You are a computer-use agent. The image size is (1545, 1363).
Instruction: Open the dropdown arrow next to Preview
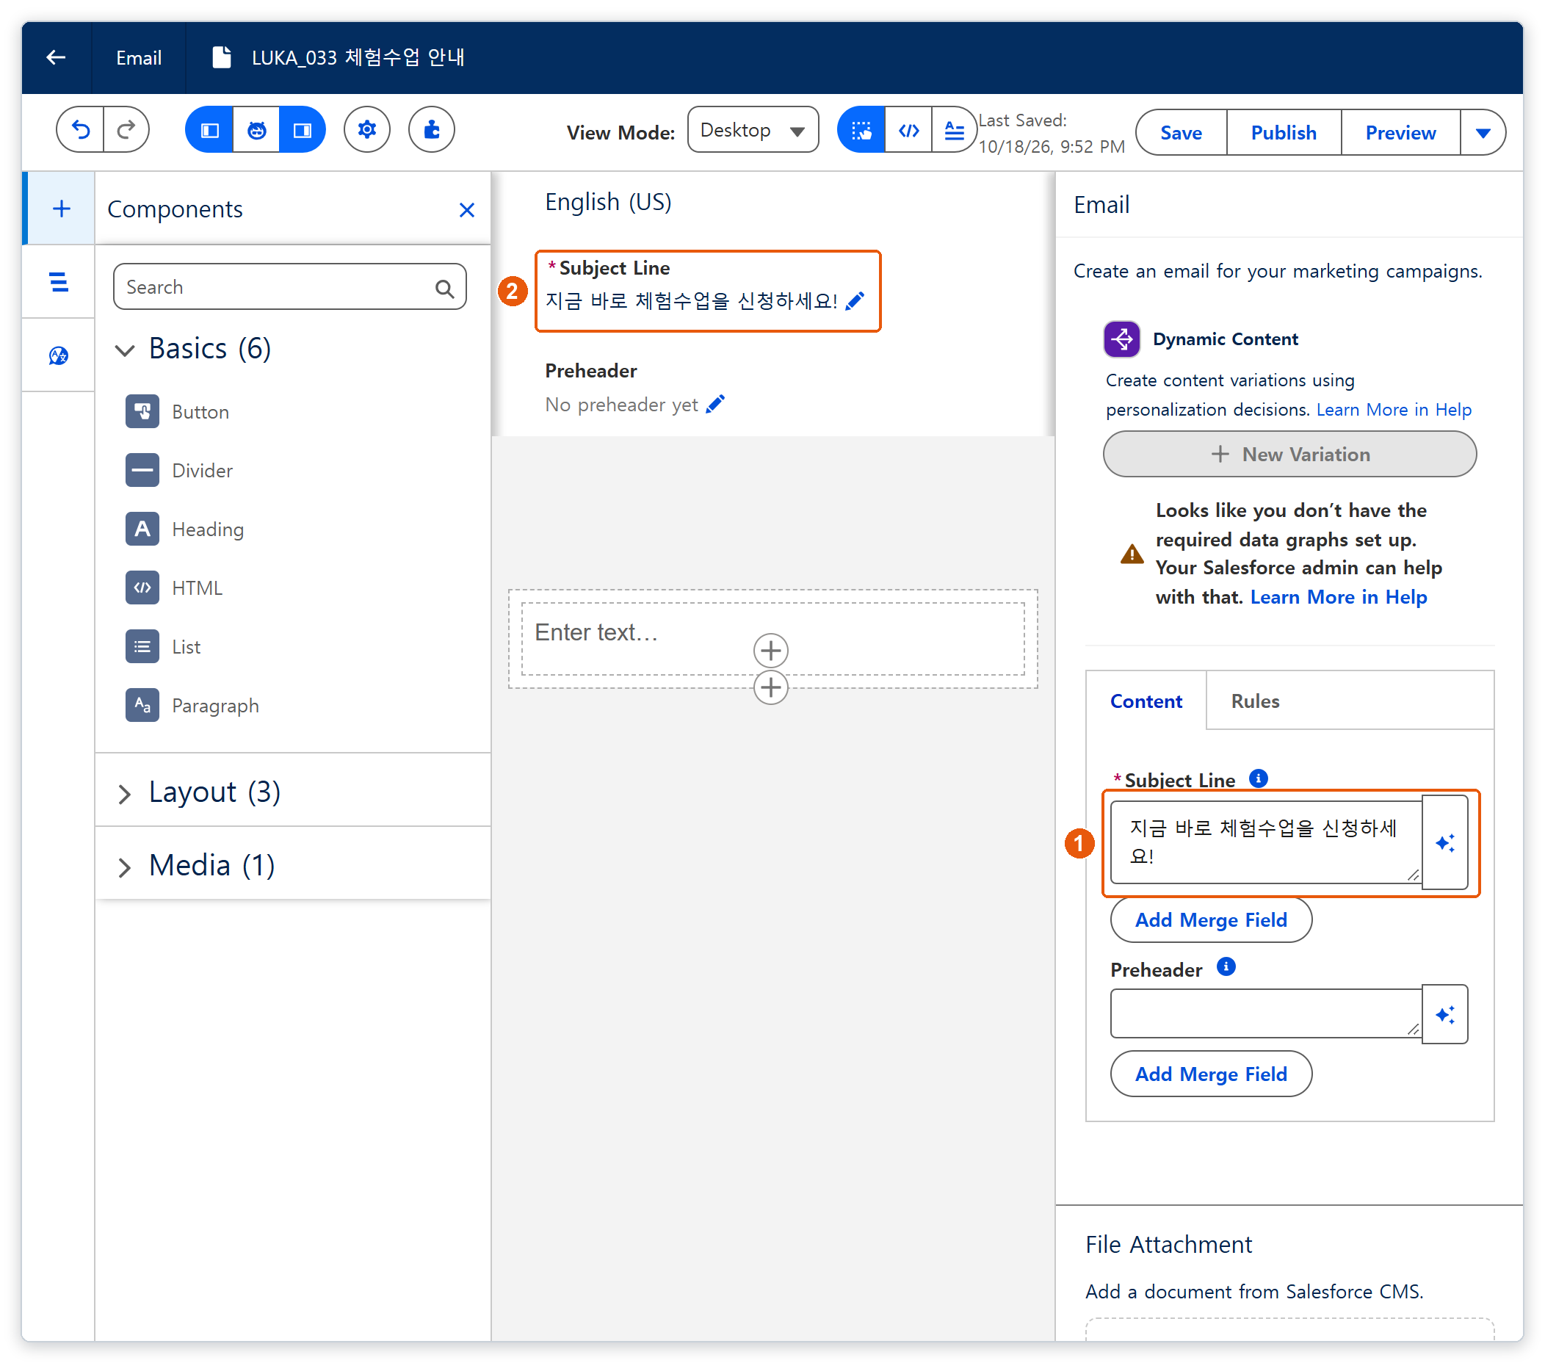pyautogui.click(x=1483, y=132)
